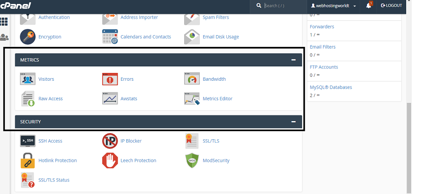Open the Metrics Editor link

pyautogui.click(x=218, y=99)
